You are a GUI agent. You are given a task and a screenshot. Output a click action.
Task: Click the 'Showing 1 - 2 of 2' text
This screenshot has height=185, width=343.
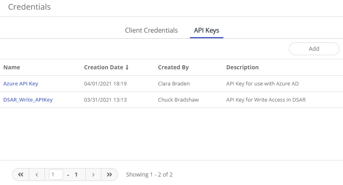click(x=149, y=175)
